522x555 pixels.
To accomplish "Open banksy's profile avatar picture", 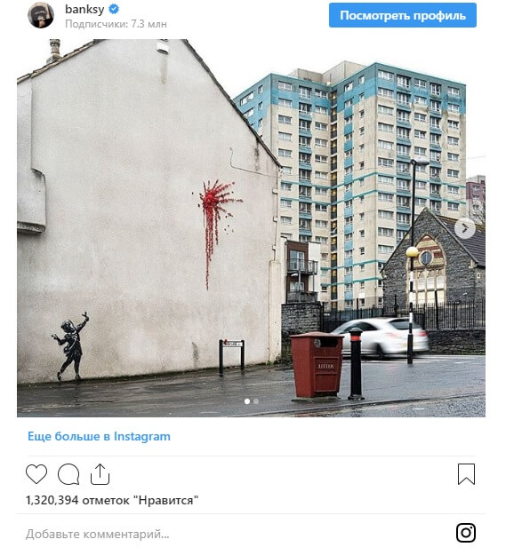I will (x=41, y=15).
